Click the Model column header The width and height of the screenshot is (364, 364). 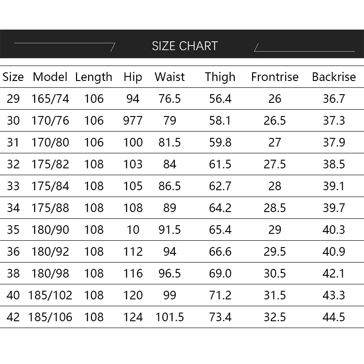tap(50, 77)
